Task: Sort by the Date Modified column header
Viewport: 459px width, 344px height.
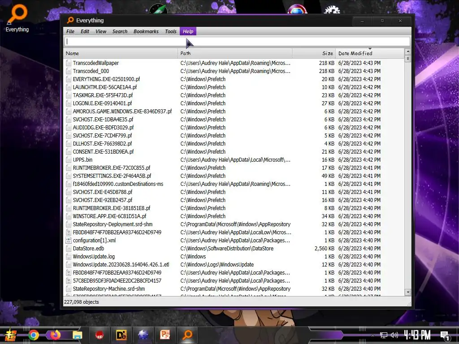Action: [370, 54]
